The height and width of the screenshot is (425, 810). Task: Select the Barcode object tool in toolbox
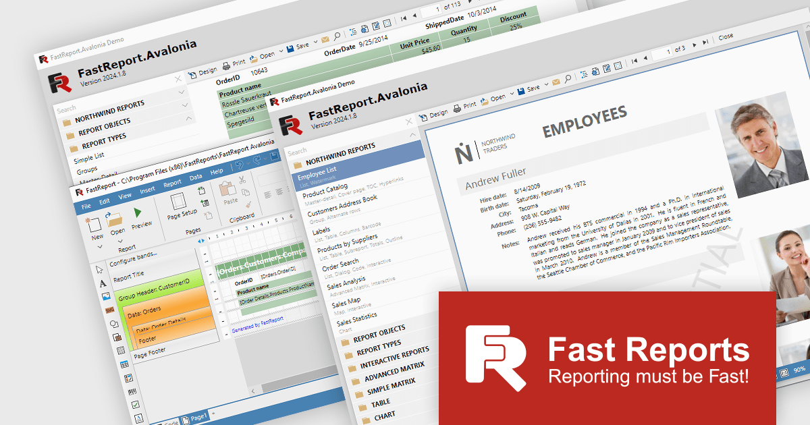(133, 391)
